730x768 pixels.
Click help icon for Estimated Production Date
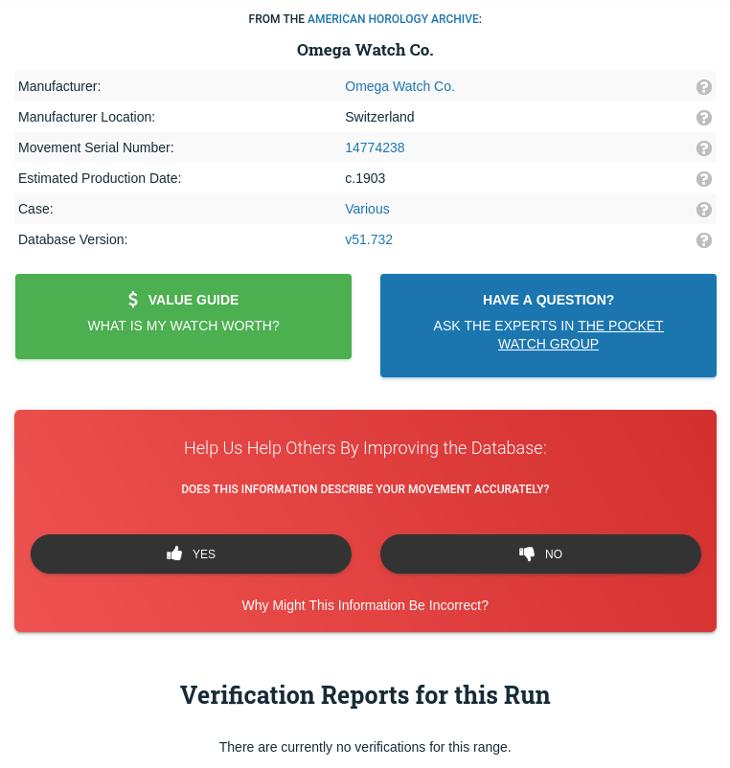[704, 179]
